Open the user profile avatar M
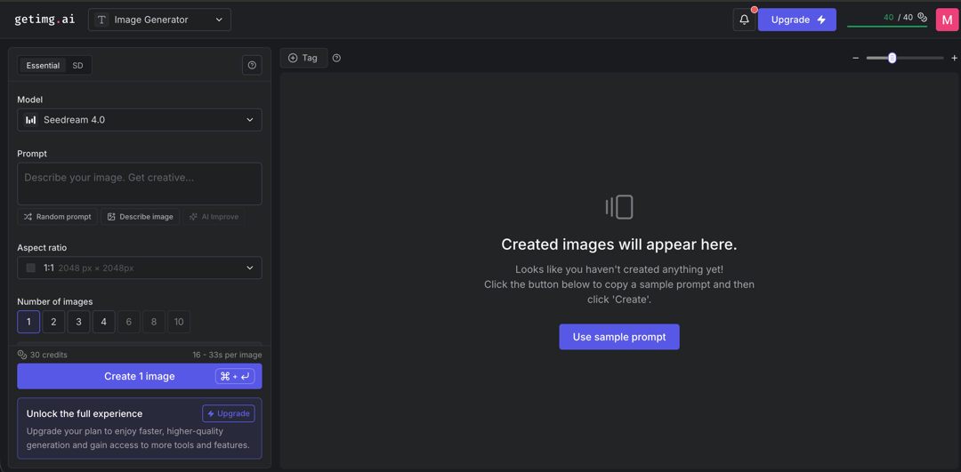This screenshot has height=472, width=961. point(947,20)
